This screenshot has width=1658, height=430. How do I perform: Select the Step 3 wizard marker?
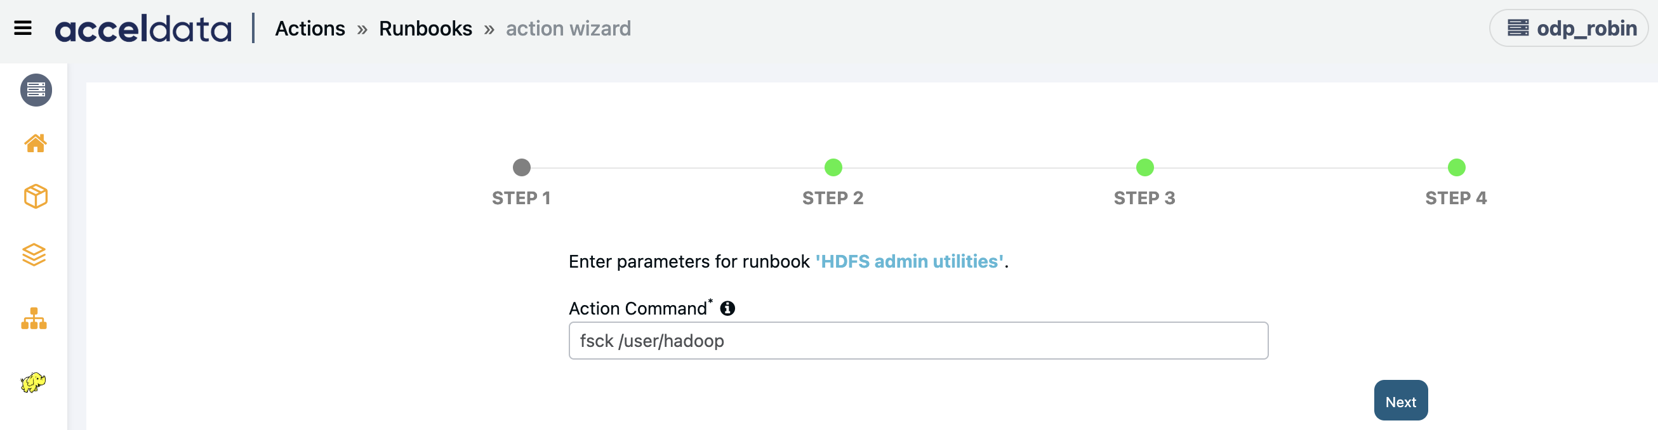tap(1144, 168)
